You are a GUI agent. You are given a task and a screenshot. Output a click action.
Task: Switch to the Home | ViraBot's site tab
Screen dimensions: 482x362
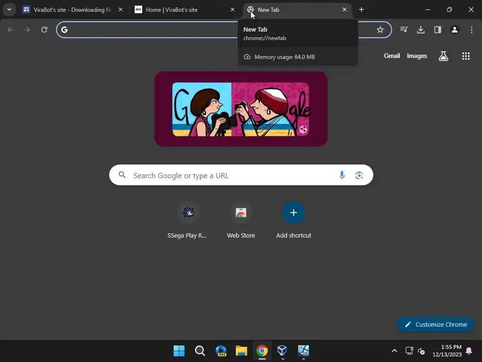[185, 9]
